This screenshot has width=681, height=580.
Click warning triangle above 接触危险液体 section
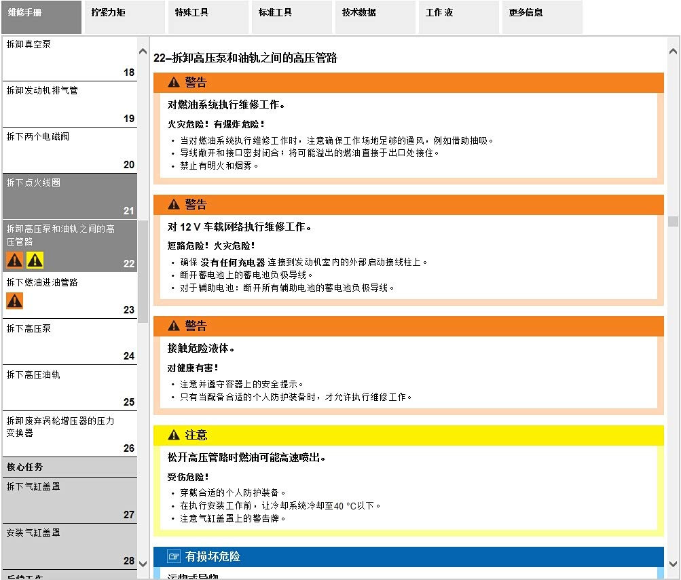(x=174, y=326)
